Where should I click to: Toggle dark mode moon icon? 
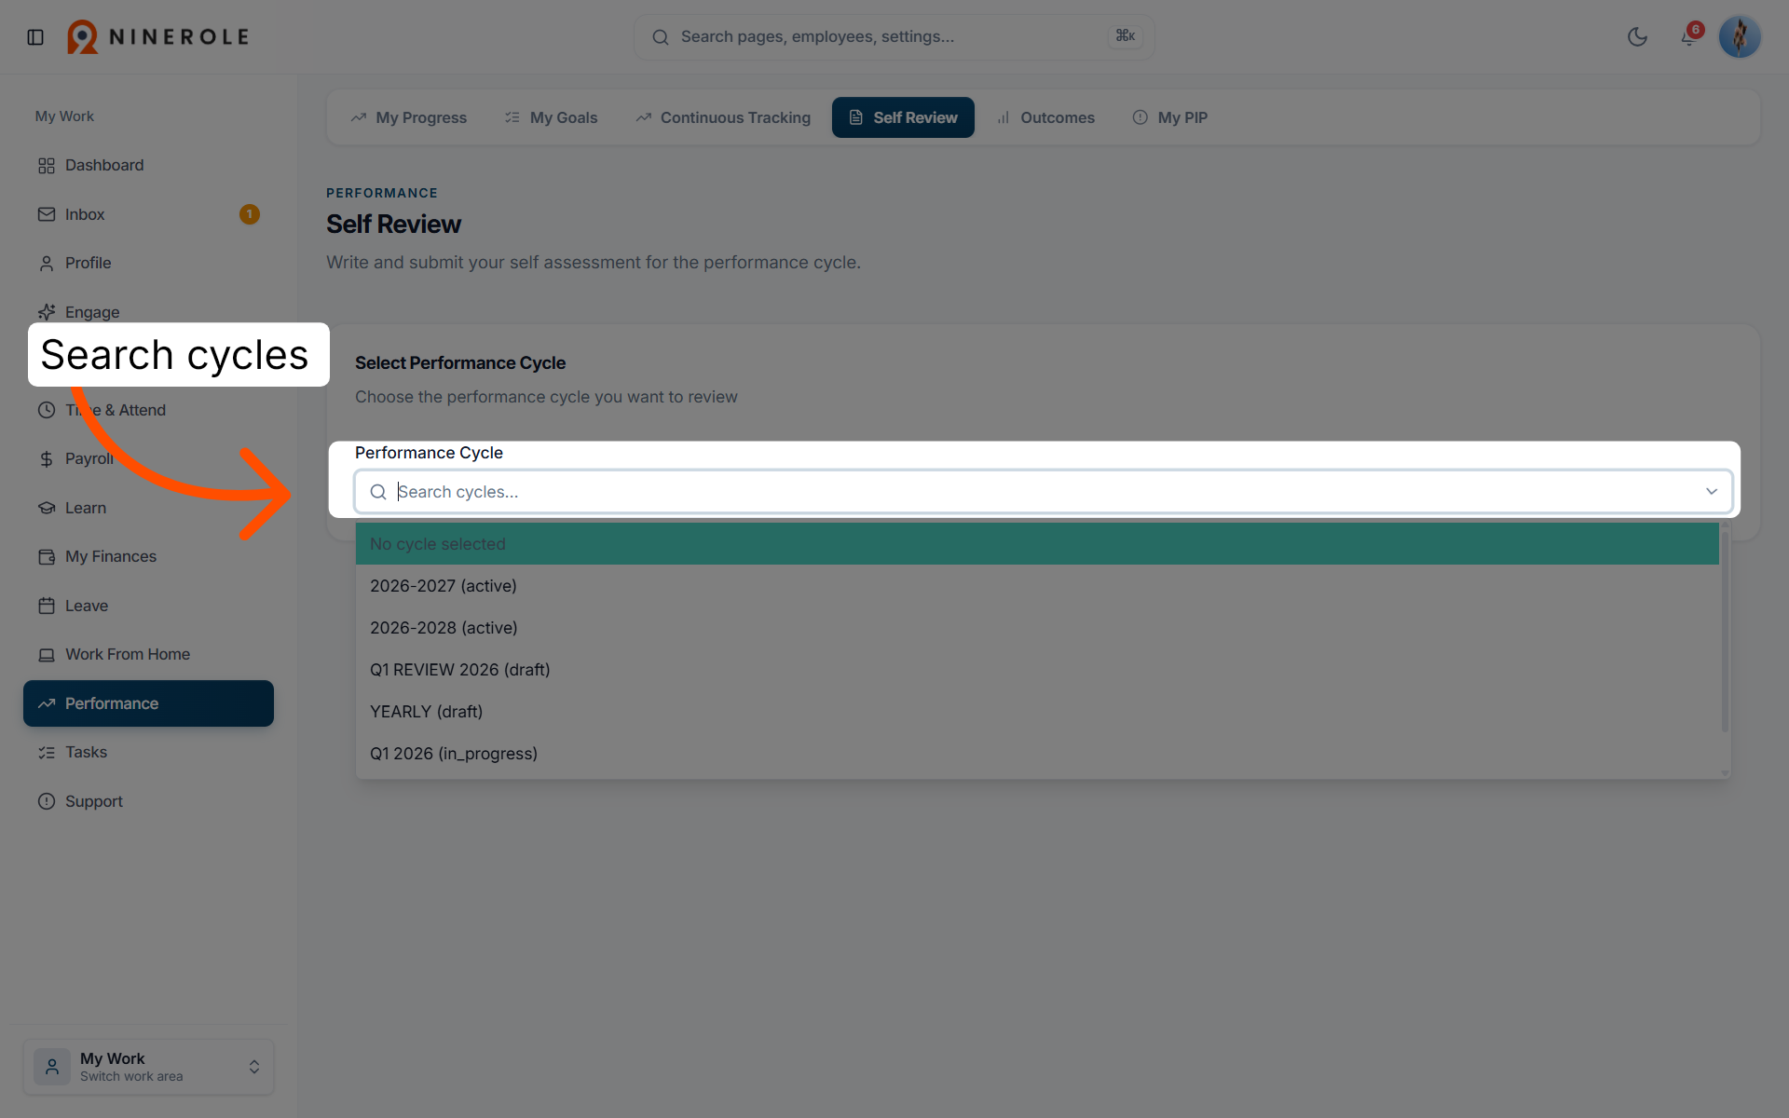point(1637,37)
